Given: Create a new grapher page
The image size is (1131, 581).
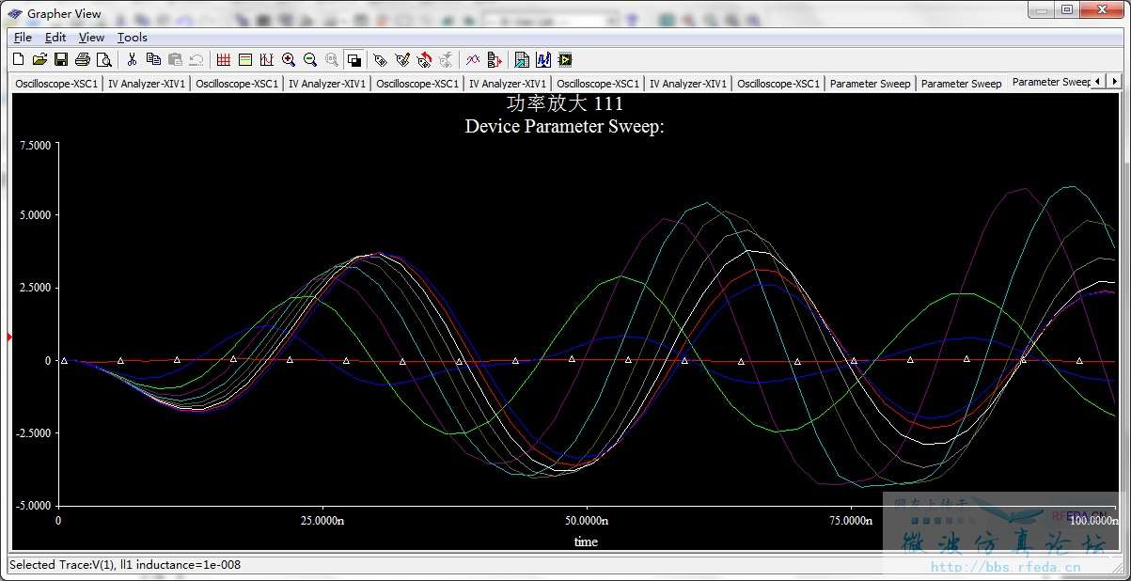Looking at the screenshot, I should click(x=18, y=59).
